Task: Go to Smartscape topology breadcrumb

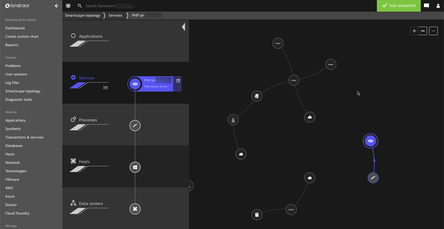Action: click(82, 15)
